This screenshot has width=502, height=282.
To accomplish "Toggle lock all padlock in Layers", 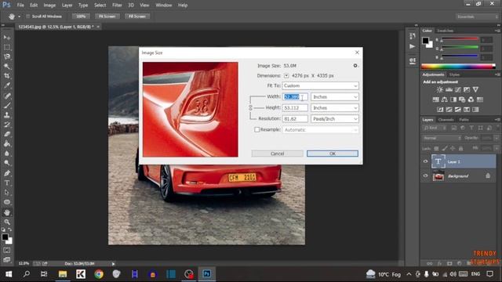I will (460, 148).
